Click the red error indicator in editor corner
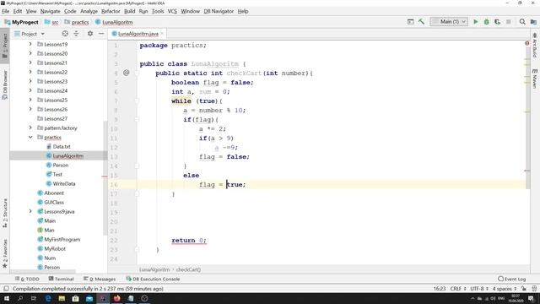 (x=526, y=43)
